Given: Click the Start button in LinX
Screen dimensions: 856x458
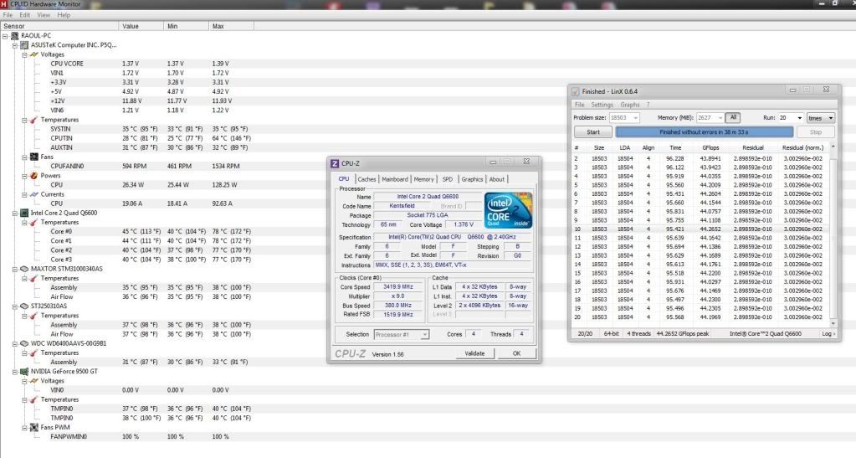Looking at the screenshot, I should [593, 131].
